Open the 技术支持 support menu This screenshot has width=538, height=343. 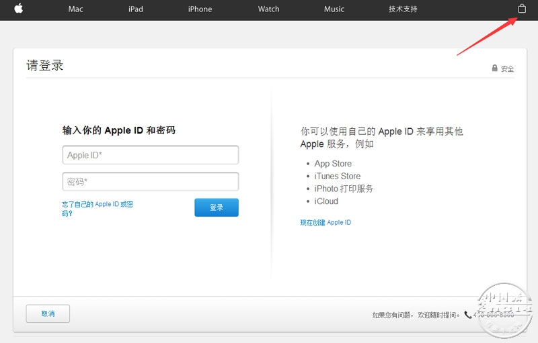click(x=403, y=9)
